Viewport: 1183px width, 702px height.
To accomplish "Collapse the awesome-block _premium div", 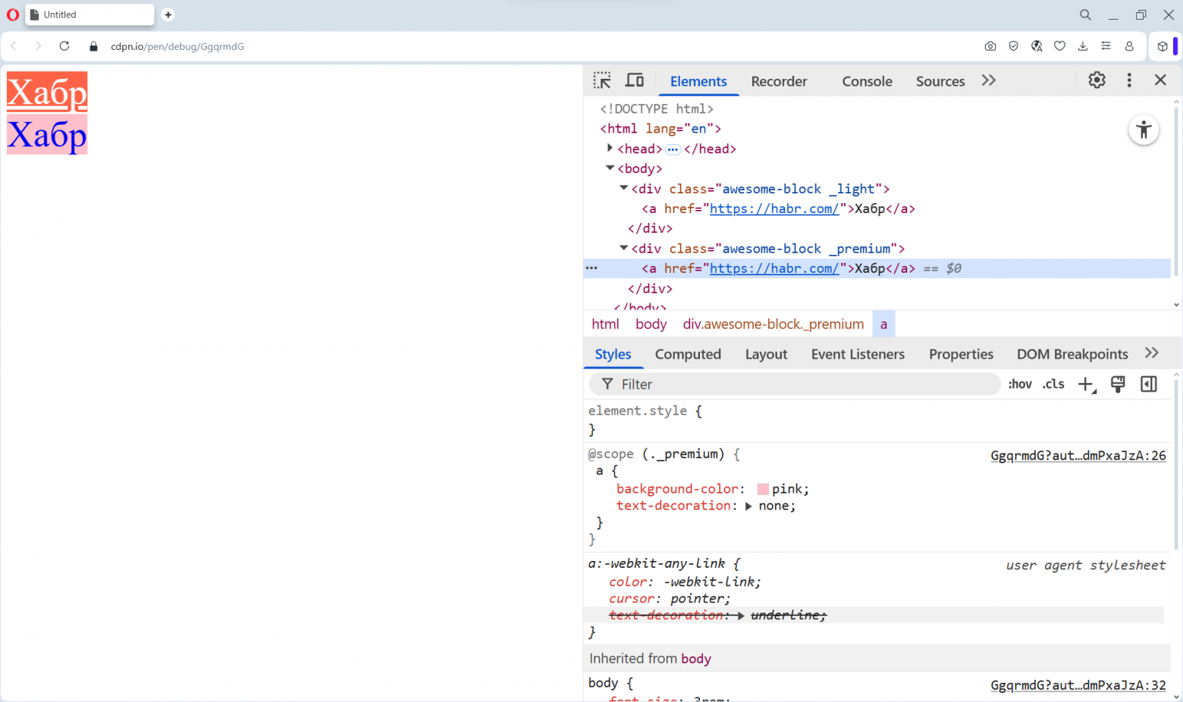I will tap(623, 248).
